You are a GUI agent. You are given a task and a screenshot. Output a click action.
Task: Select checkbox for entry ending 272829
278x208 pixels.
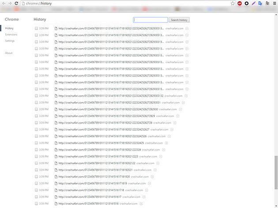(36, 116)
